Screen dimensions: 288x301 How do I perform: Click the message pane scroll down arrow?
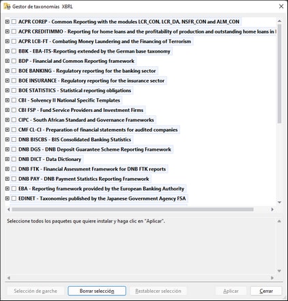[x=279, y=271]
